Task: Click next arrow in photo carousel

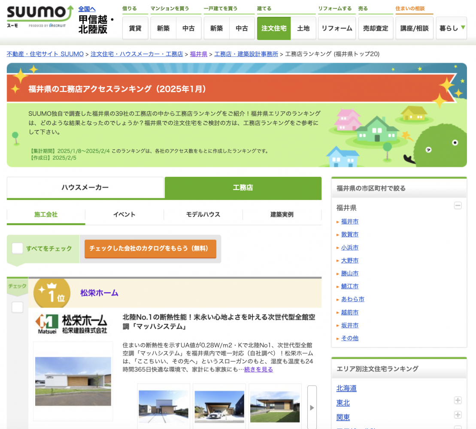Action: click(312, 408)
